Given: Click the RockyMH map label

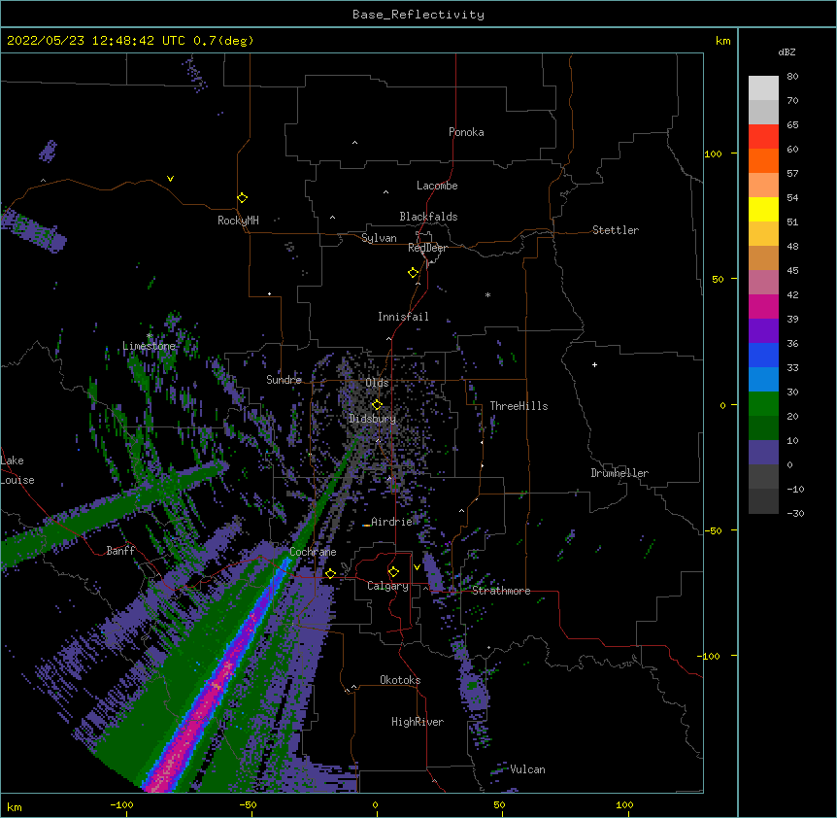Looking at the screenshot, I should (238, 221).
